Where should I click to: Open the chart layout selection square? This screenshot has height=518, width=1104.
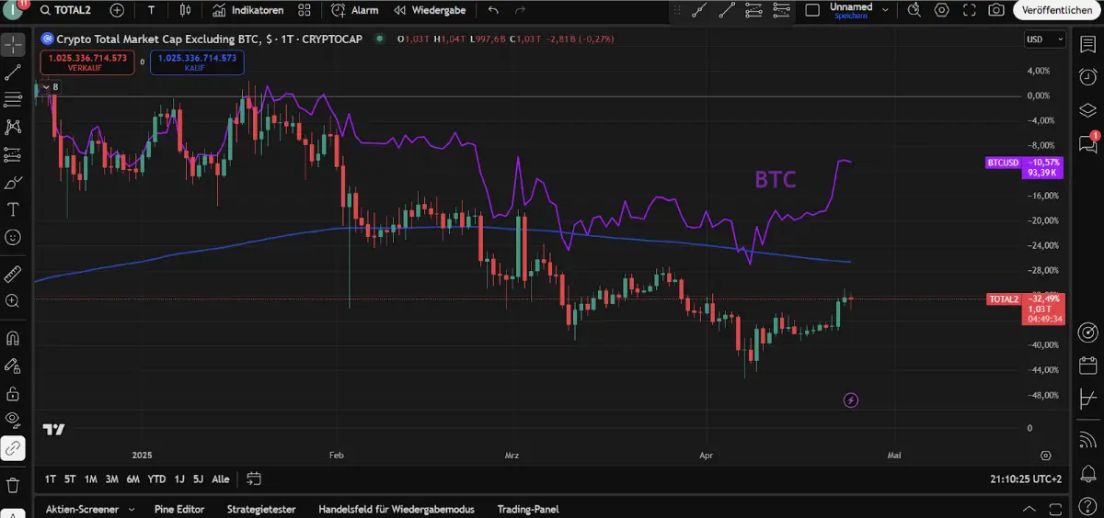[812, 10]
